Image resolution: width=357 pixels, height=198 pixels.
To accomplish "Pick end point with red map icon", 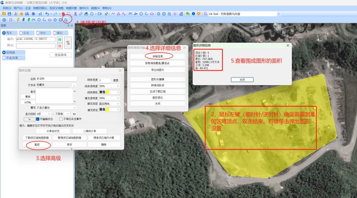I will pyautogui.click(x=60, y=46).
